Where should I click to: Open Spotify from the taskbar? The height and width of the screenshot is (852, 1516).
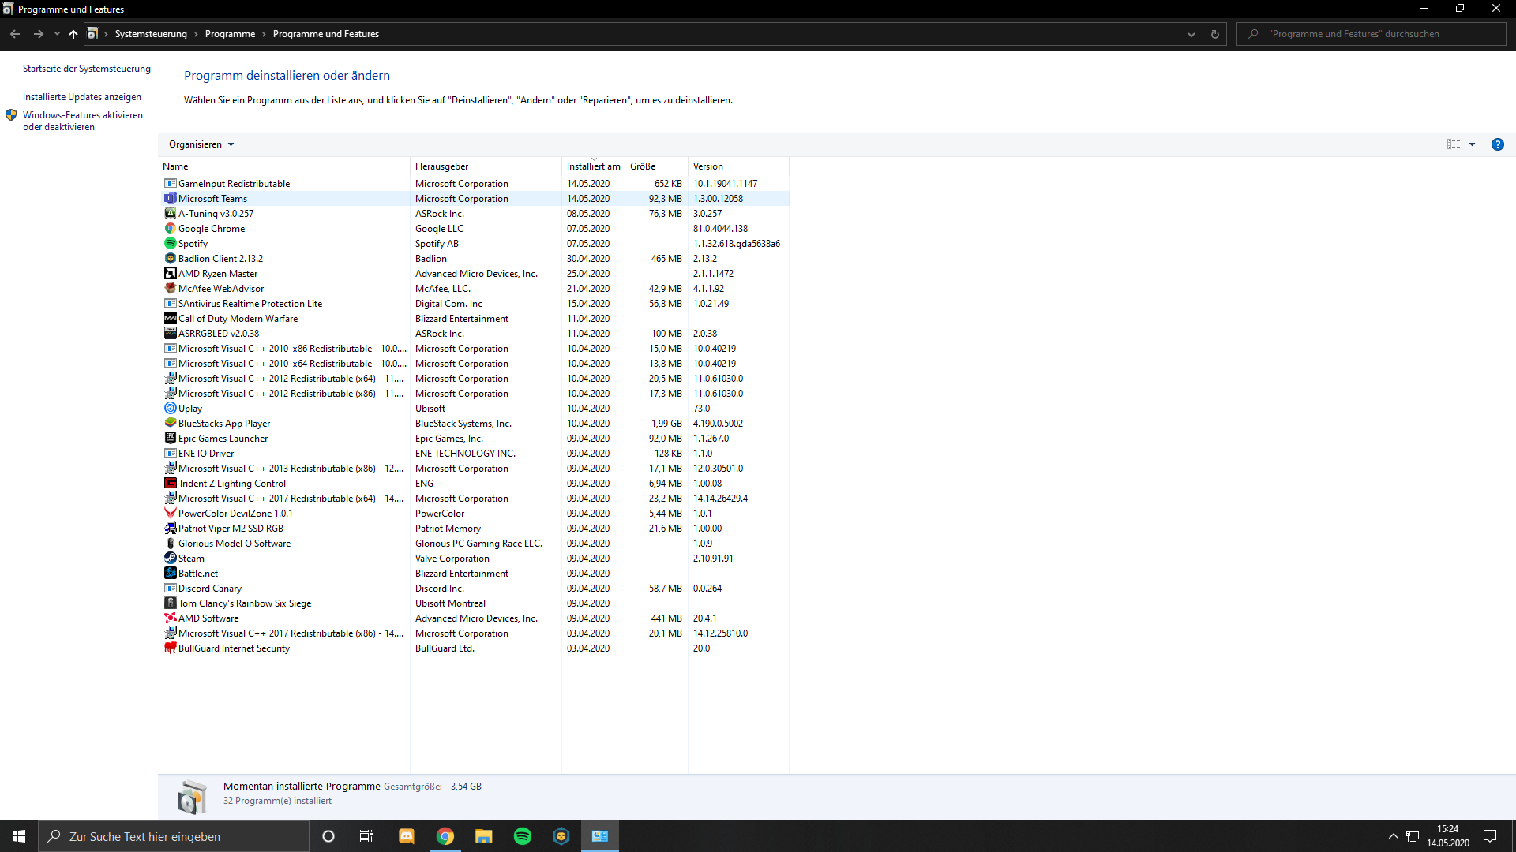click(x=522, y=836)
